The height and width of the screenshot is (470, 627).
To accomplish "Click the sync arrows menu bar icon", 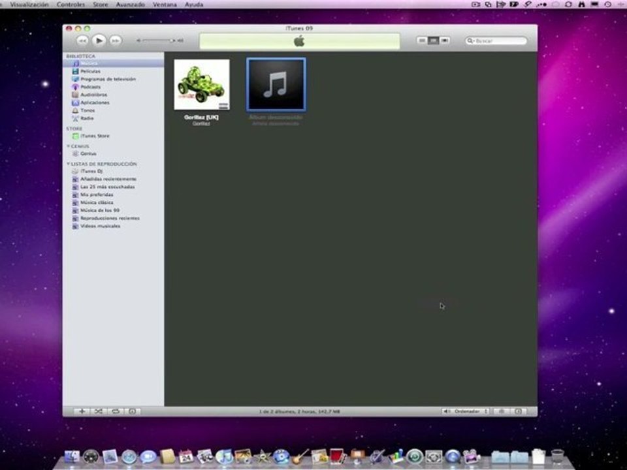I will coord(568,5).
